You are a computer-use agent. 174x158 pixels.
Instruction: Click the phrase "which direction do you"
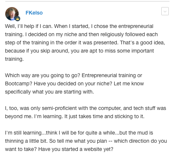(140, 141)
